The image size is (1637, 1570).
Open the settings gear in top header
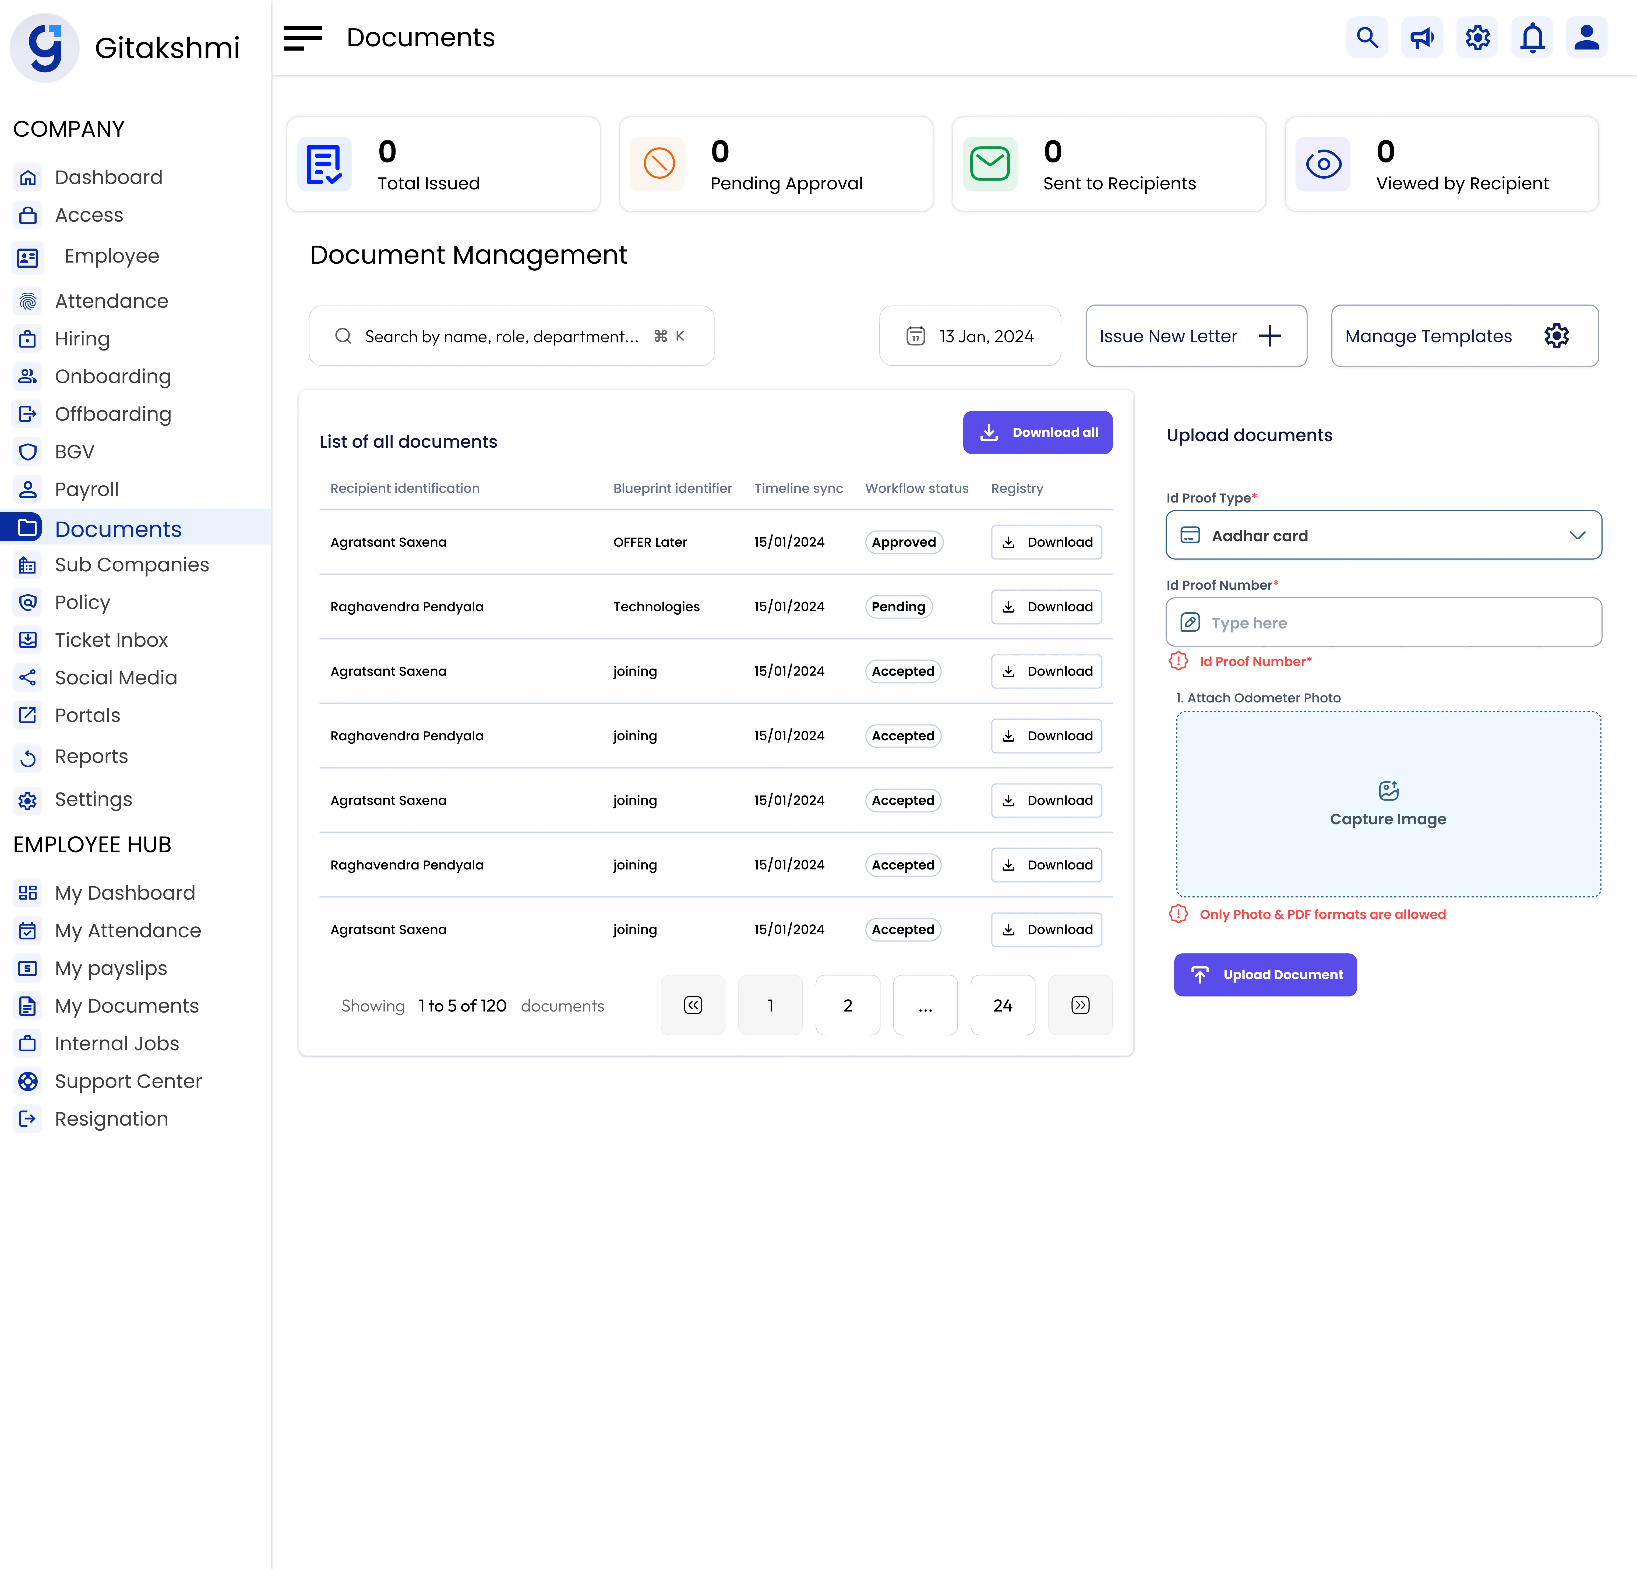tap(1477, 38)
